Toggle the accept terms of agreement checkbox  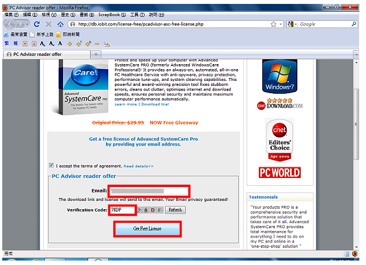[x=51, y=165]
